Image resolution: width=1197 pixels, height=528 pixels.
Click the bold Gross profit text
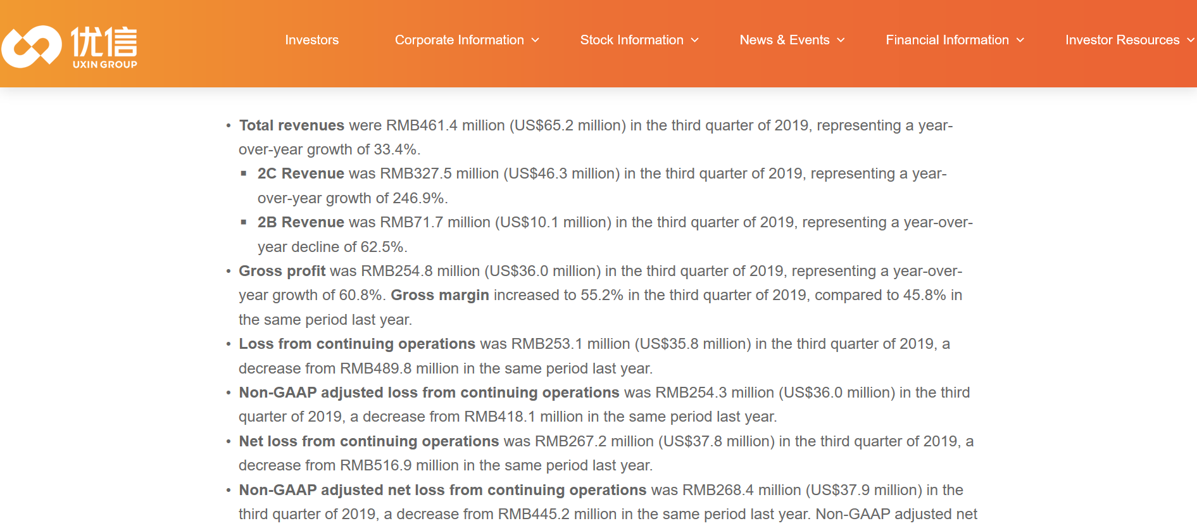click(282, 271)
